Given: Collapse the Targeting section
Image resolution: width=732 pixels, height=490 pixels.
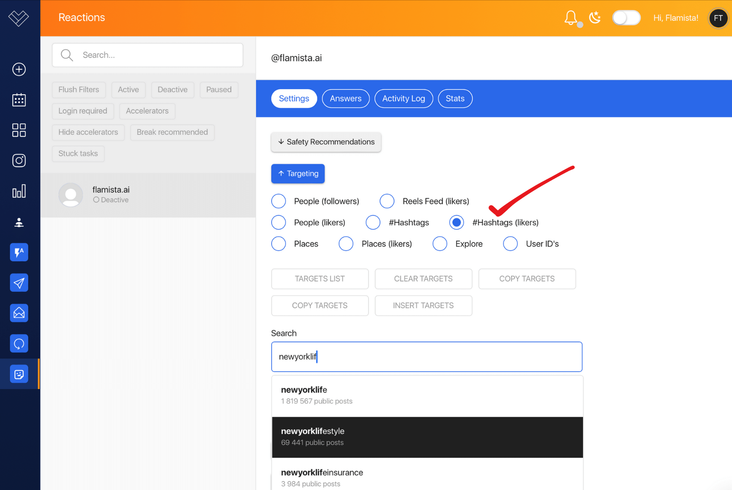Looking at the screenshot, I should (x=298, y=174).
